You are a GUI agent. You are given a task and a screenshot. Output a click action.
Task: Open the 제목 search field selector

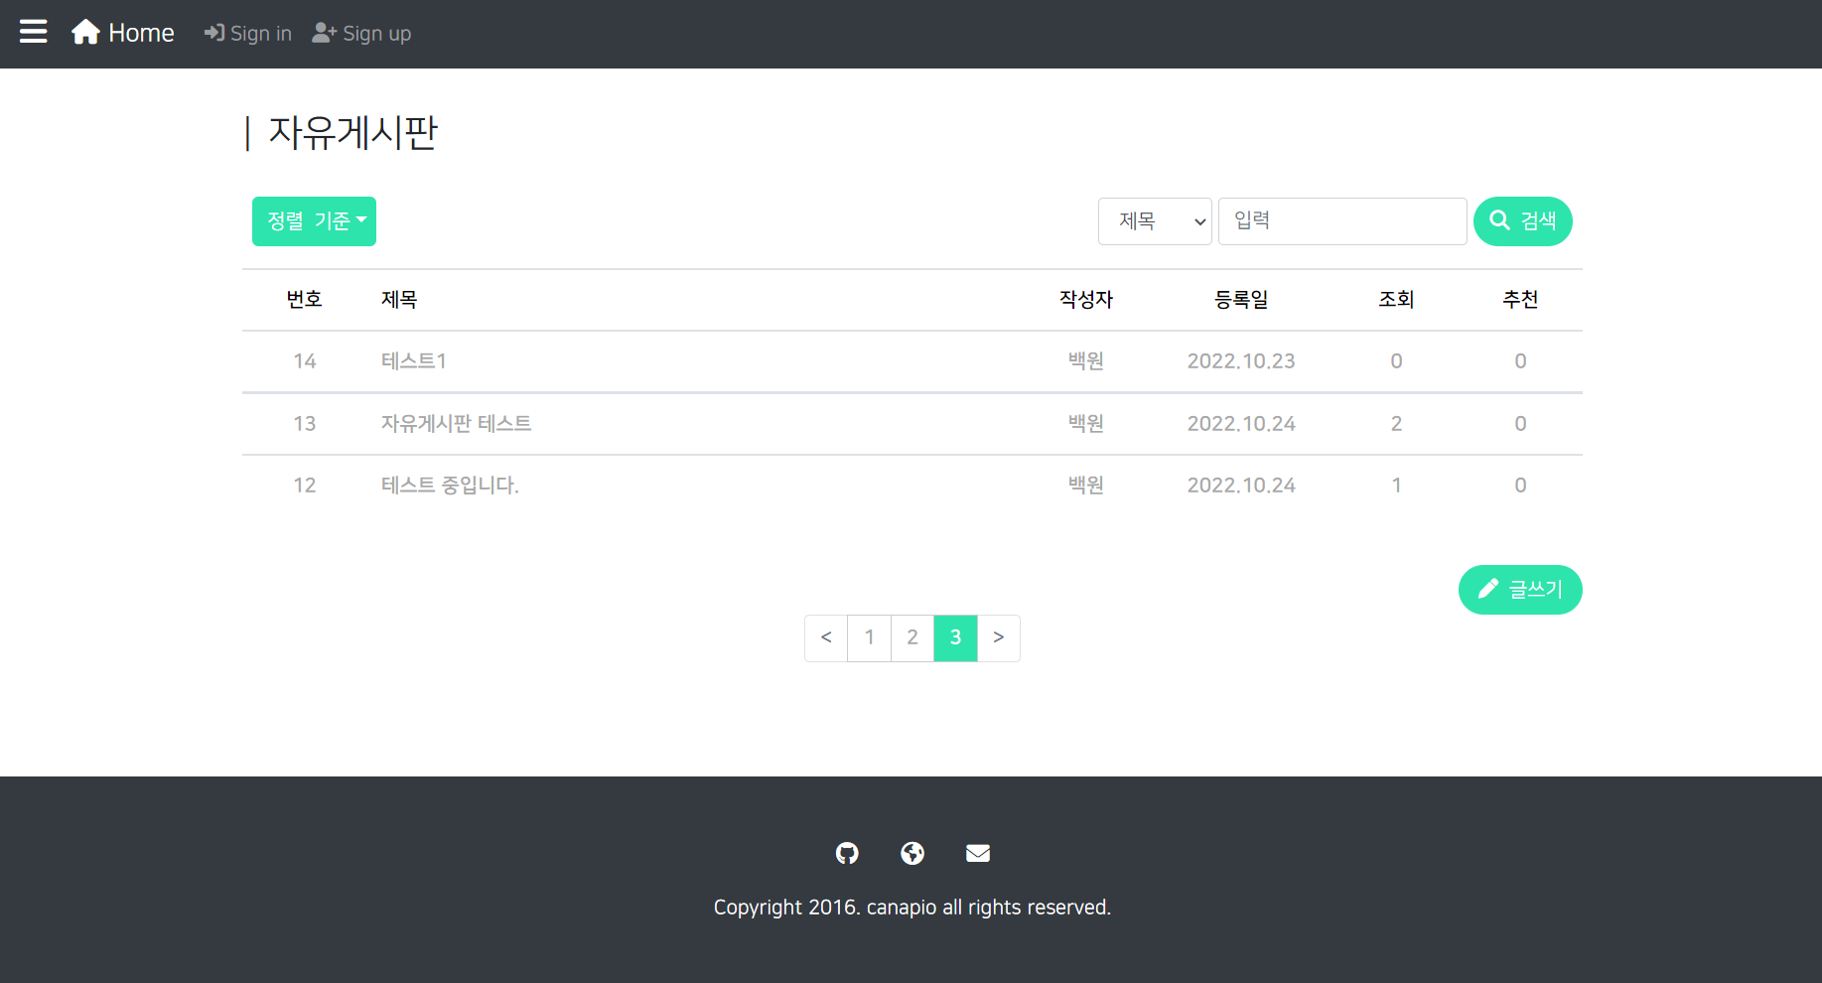(x=1155, y=221)
